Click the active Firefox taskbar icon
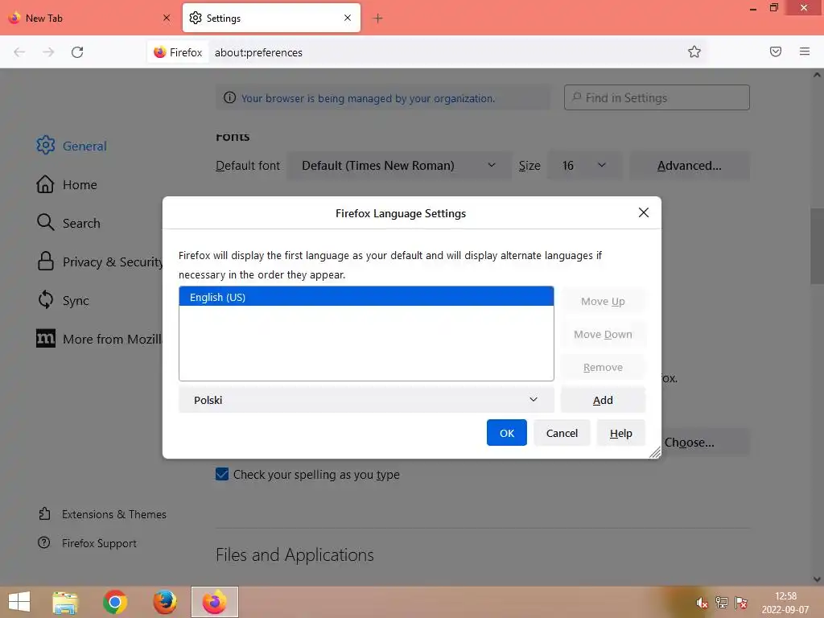The height and width of the screenshot is (618, 824). pos(214,602)
